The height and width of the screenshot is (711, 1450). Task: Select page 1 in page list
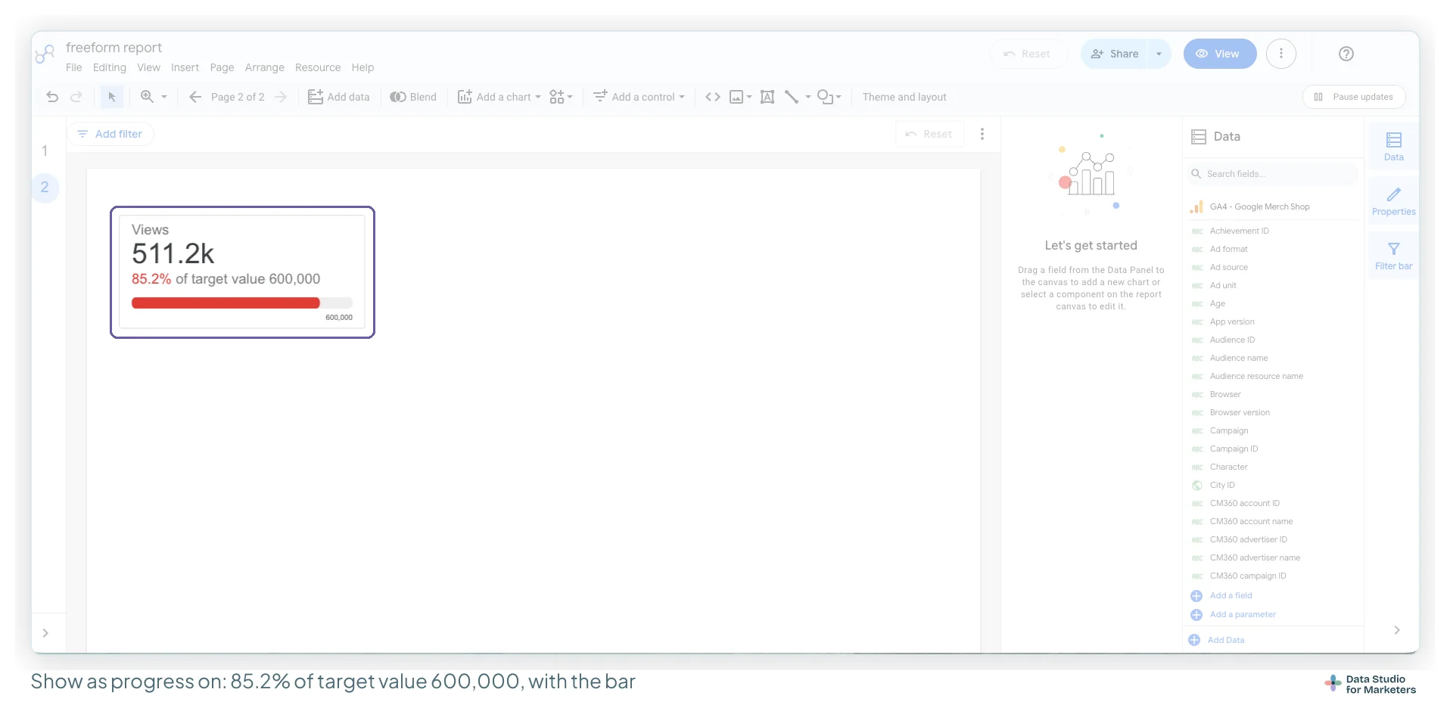(45, 151)
